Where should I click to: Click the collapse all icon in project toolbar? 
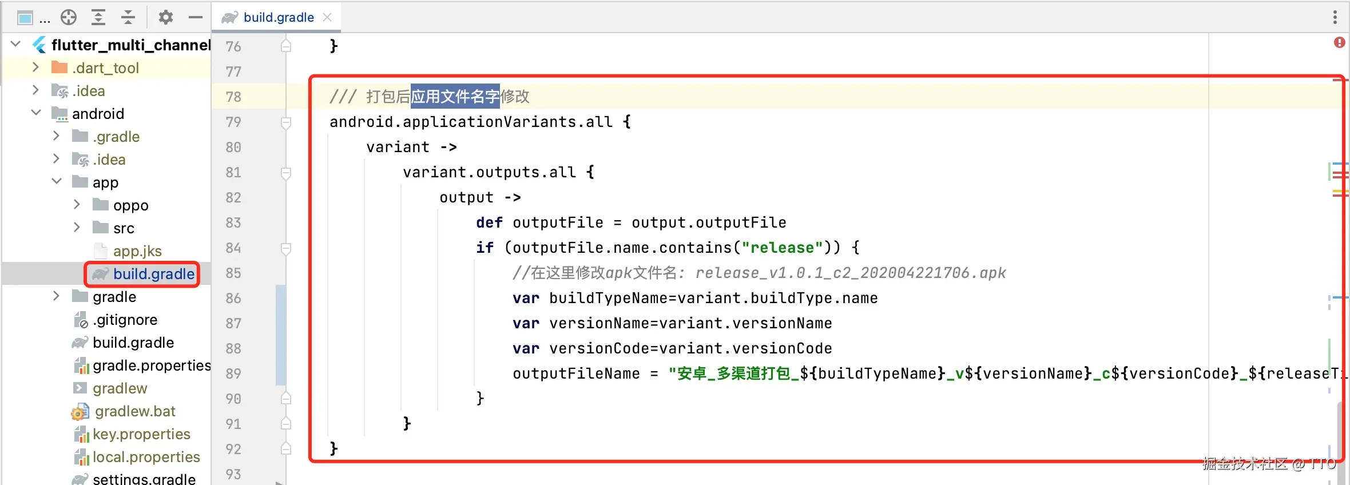pos(128,18)
